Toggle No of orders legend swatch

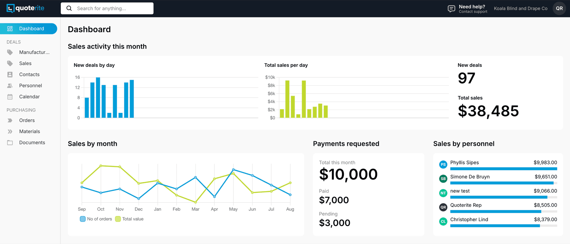tap(83, 219)
